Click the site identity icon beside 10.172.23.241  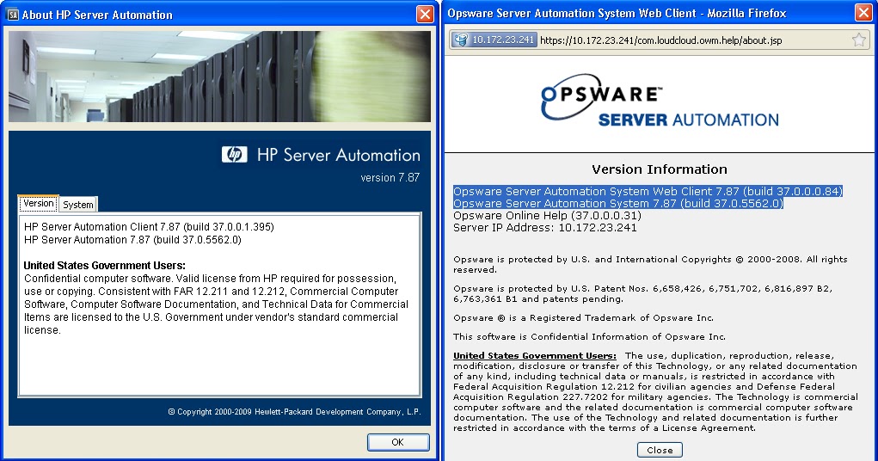462,40
